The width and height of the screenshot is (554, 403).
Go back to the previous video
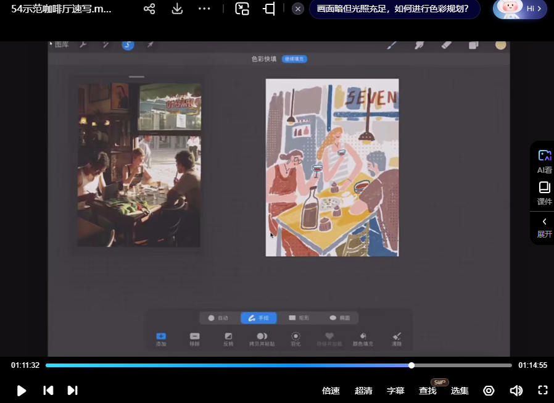48,391
